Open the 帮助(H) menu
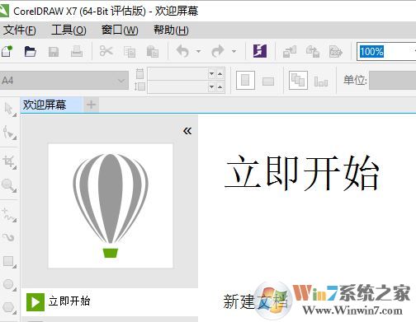 171,30
